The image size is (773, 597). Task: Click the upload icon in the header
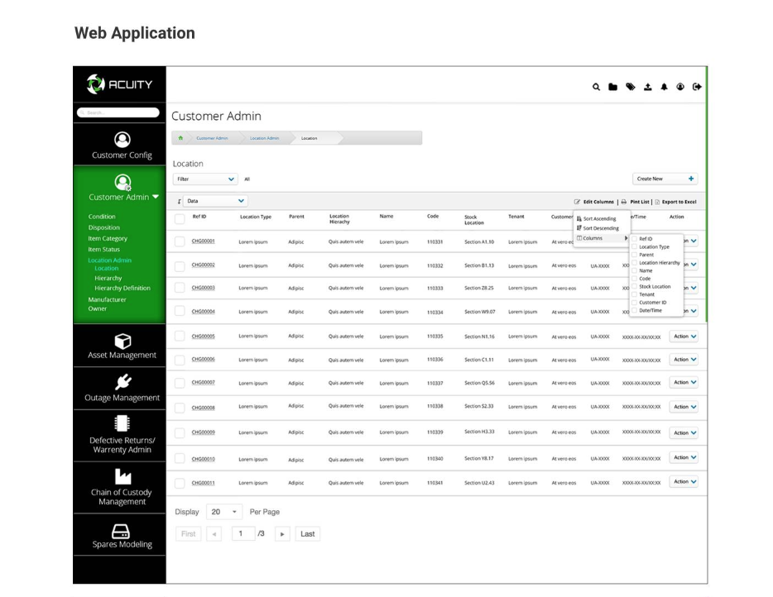tap(647, 87)
